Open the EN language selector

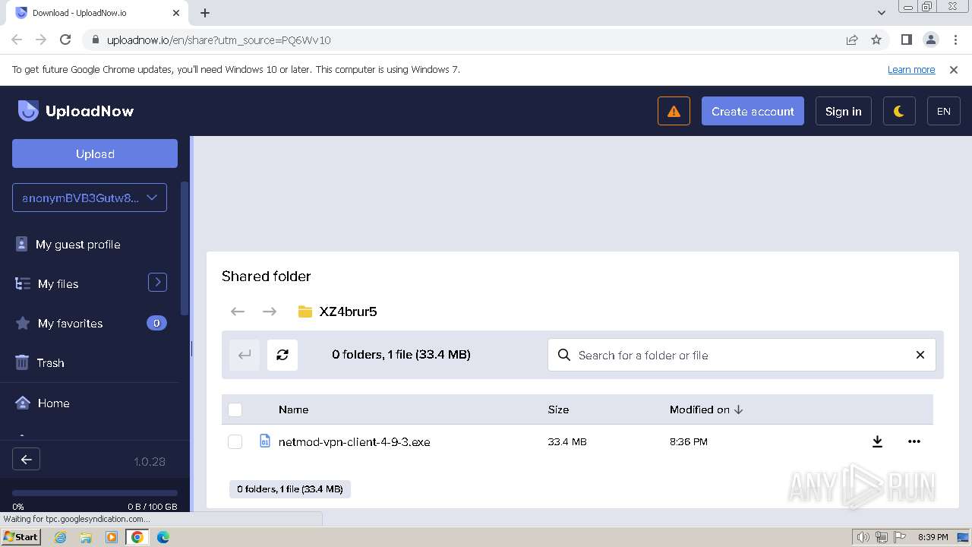[x=944, y=111]
